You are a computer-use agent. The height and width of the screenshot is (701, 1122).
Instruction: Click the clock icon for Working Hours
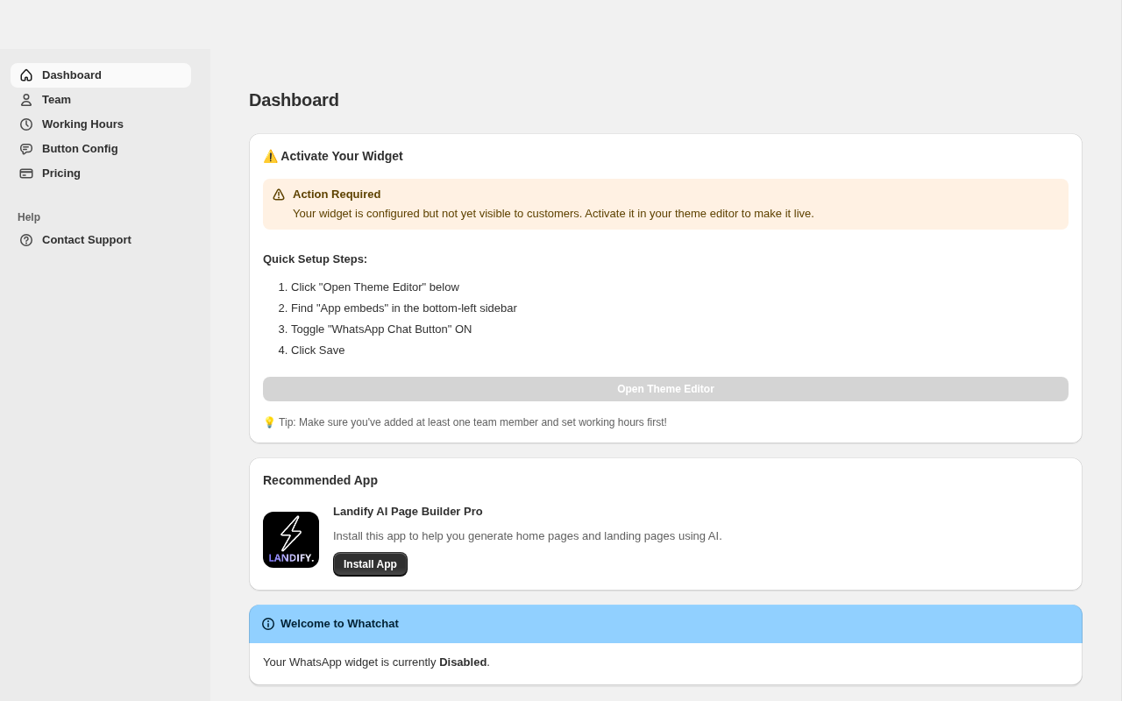pos(26,124)
